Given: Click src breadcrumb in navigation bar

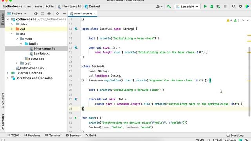Looking at the screenshot, I should (29, 7).
